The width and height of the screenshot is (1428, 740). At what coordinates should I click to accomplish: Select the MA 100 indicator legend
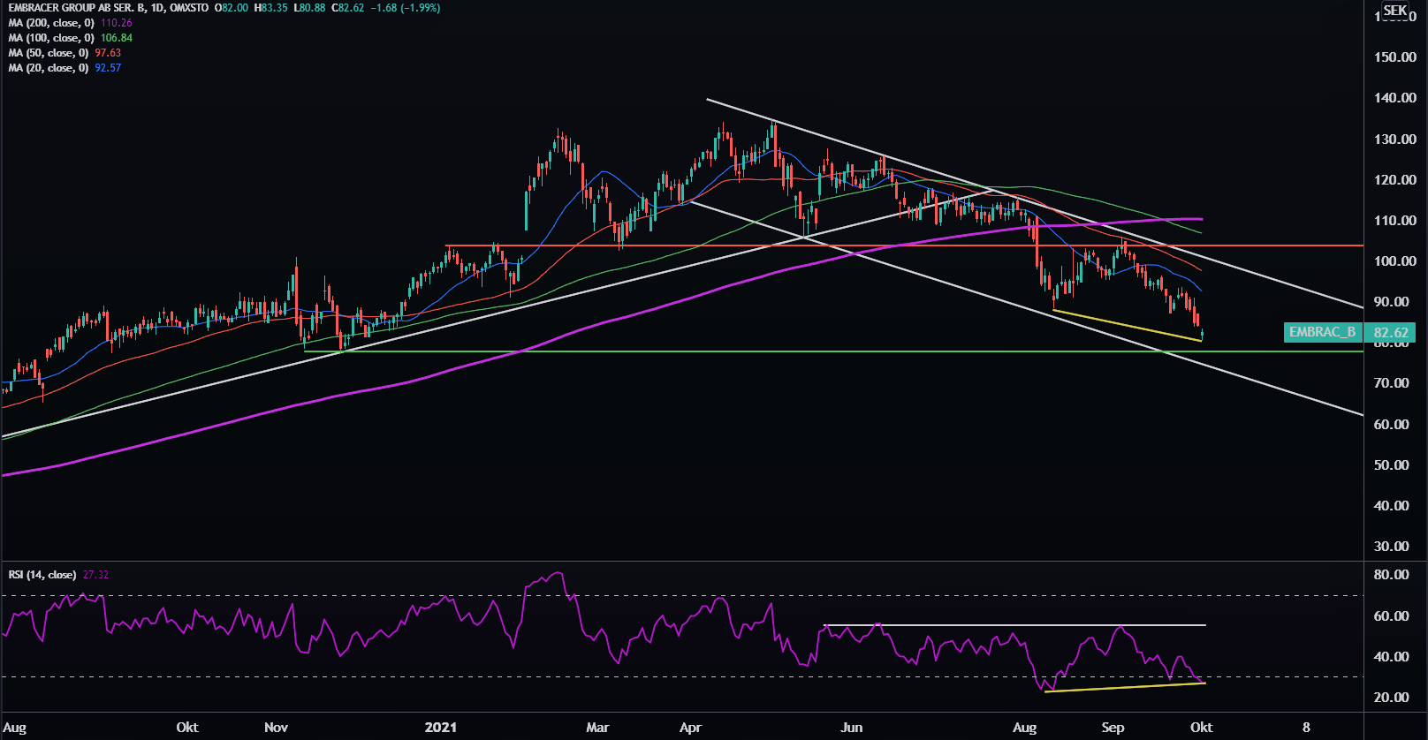(51, 38)
